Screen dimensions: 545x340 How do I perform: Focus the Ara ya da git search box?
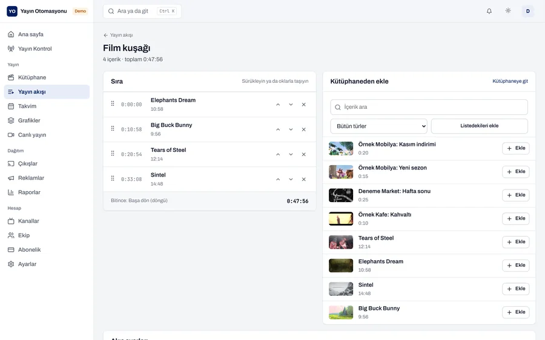click(142, 11)
